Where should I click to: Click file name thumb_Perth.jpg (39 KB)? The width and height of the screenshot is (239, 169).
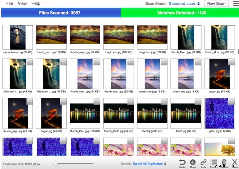coord(119,131)
